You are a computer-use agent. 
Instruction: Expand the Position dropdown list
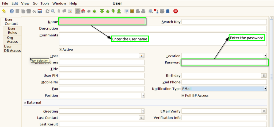[x=143, y=96]
